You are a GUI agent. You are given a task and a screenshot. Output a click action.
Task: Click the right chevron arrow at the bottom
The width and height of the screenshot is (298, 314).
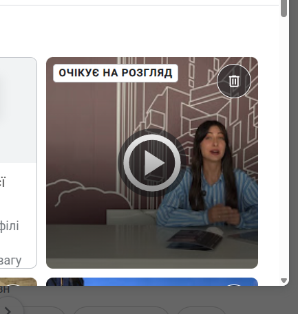pyautogui.click(x=8, y=311)
